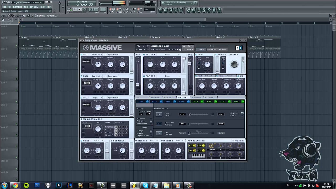This screenshot has width=336, height=189.
Task: Switch to the Attributes view button
Action: click(x=212, y=50)
